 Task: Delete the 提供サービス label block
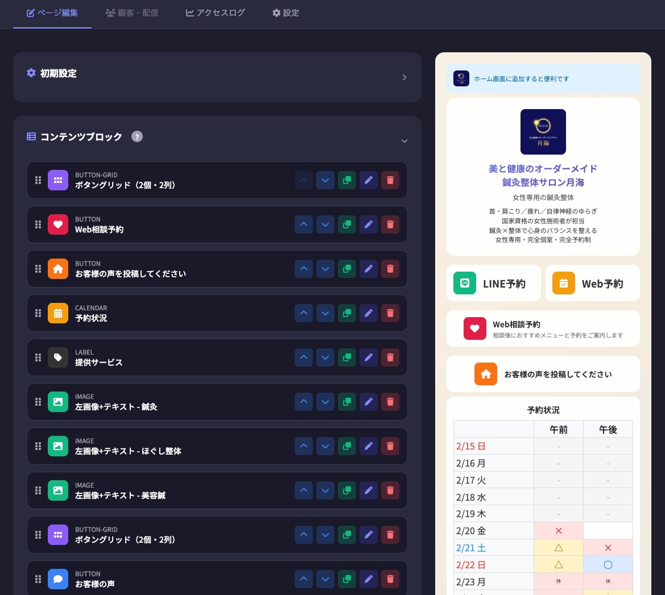coord(390,357)
